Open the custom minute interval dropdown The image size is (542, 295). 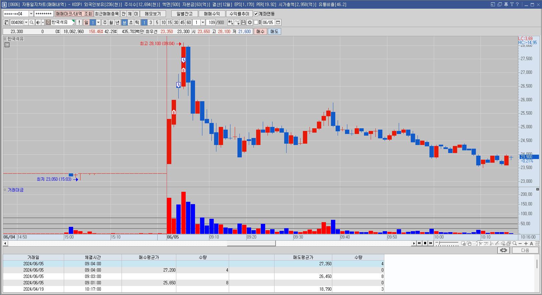pyautogui.click(x=203, y=22)
